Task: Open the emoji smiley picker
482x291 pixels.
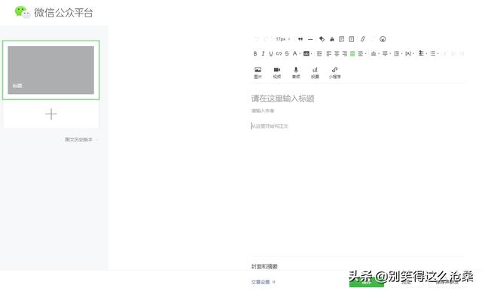Action: point(383,39)
